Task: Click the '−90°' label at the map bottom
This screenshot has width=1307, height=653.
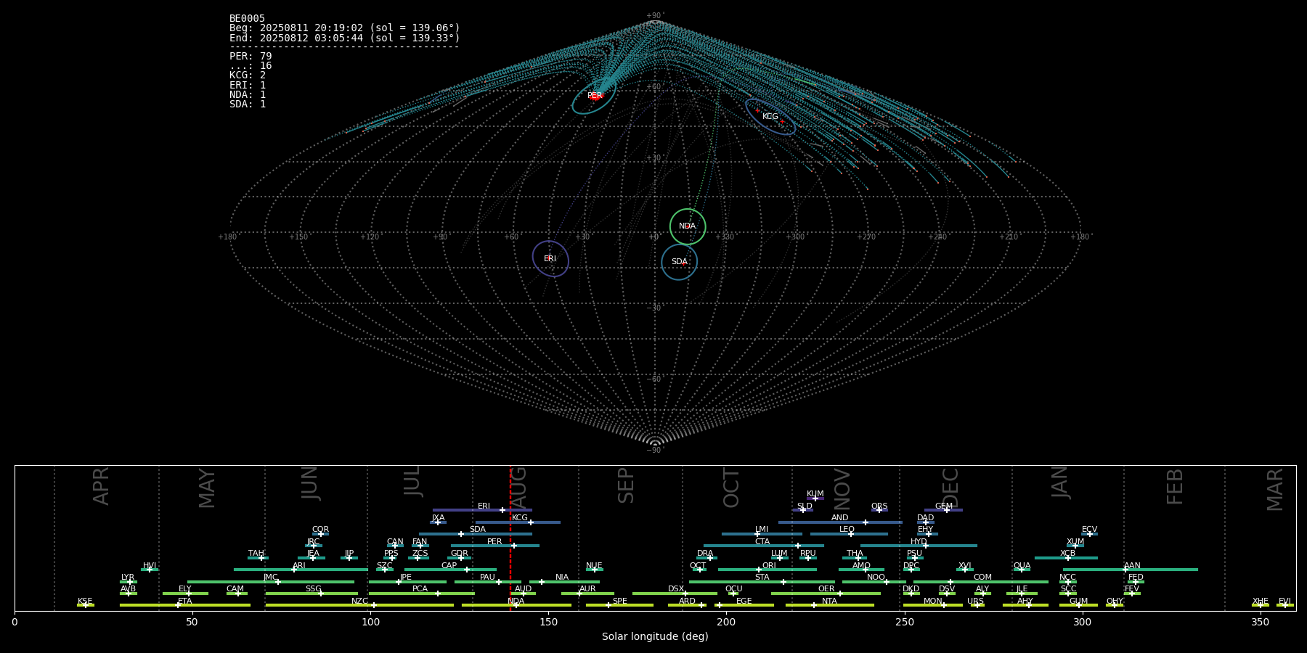Action: click(655, 451)
